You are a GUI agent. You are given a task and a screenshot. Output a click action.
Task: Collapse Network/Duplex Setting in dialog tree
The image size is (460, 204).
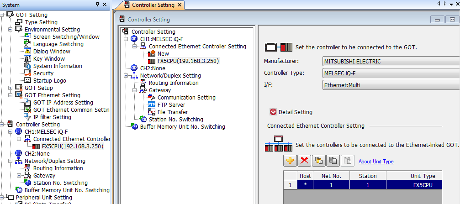(126, 76)
